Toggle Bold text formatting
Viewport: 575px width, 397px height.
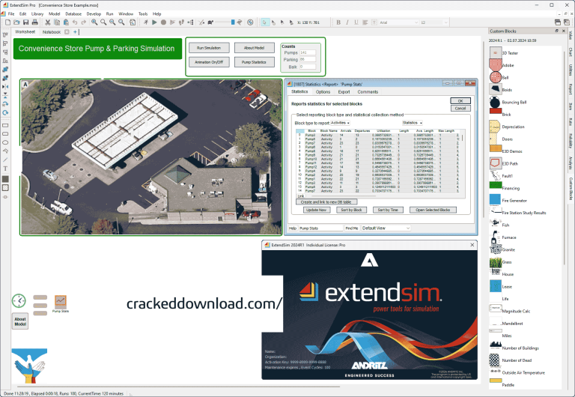point(338,22)
